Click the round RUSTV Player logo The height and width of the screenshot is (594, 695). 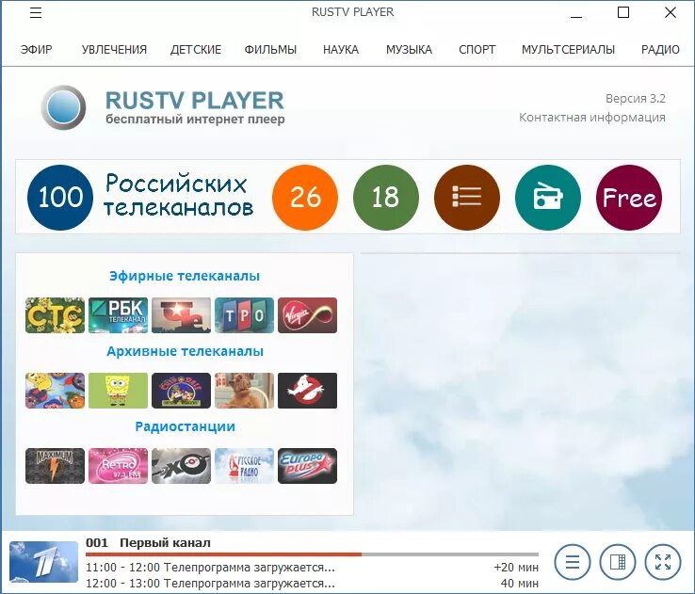click(63, 107)
